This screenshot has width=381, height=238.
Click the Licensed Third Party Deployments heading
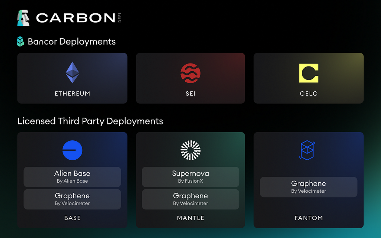pyautogui.click(x=90, y=121)
